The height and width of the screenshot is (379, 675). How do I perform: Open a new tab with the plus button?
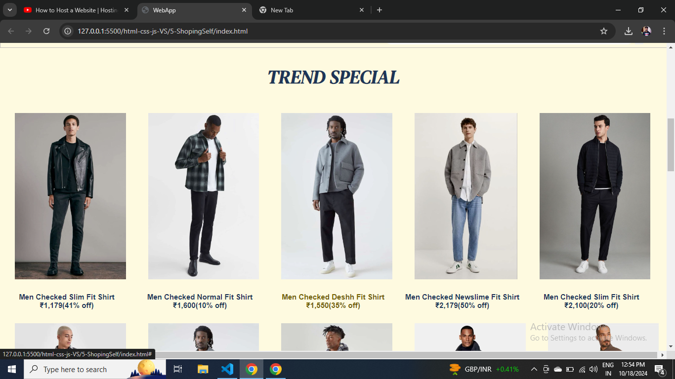[380, 10]
